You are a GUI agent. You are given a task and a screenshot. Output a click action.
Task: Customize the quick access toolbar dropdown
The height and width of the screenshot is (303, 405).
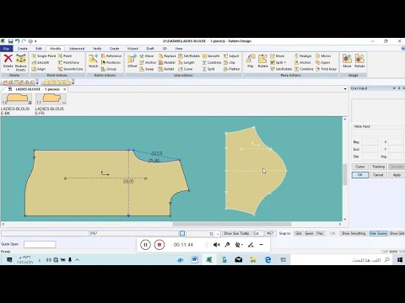[x=35, y=41]
